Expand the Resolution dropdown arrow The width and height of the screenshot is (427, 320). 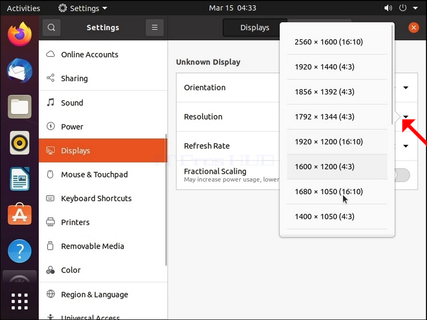click(406, 117)
